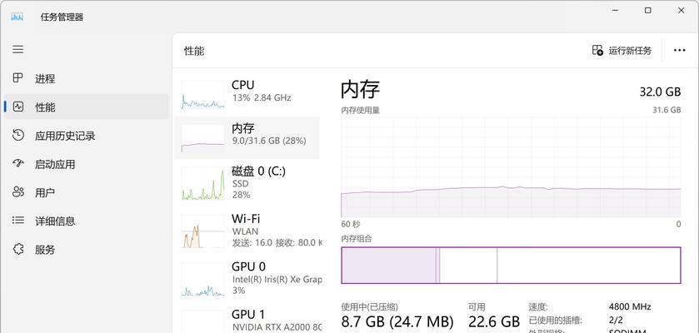Click the in-use segment of memory composition bar
The image size is (699, 333).
389,266
